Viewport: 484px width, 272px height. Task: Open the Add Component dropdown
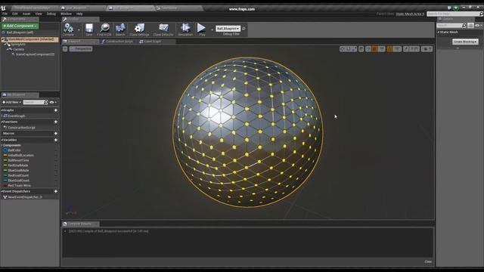tap(20, 26)
